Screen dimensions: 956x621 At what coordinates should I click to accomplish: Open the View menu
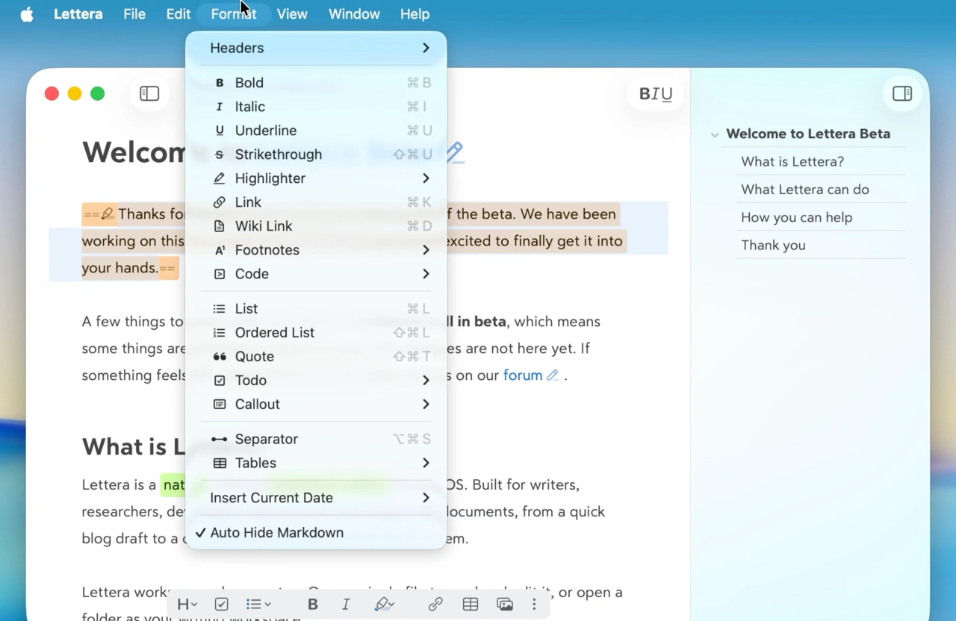[292, 14]
